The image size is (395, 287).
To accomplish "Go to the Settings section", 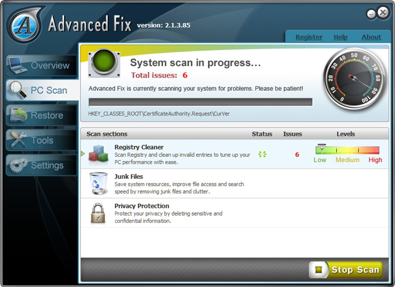I will point(41,165).
